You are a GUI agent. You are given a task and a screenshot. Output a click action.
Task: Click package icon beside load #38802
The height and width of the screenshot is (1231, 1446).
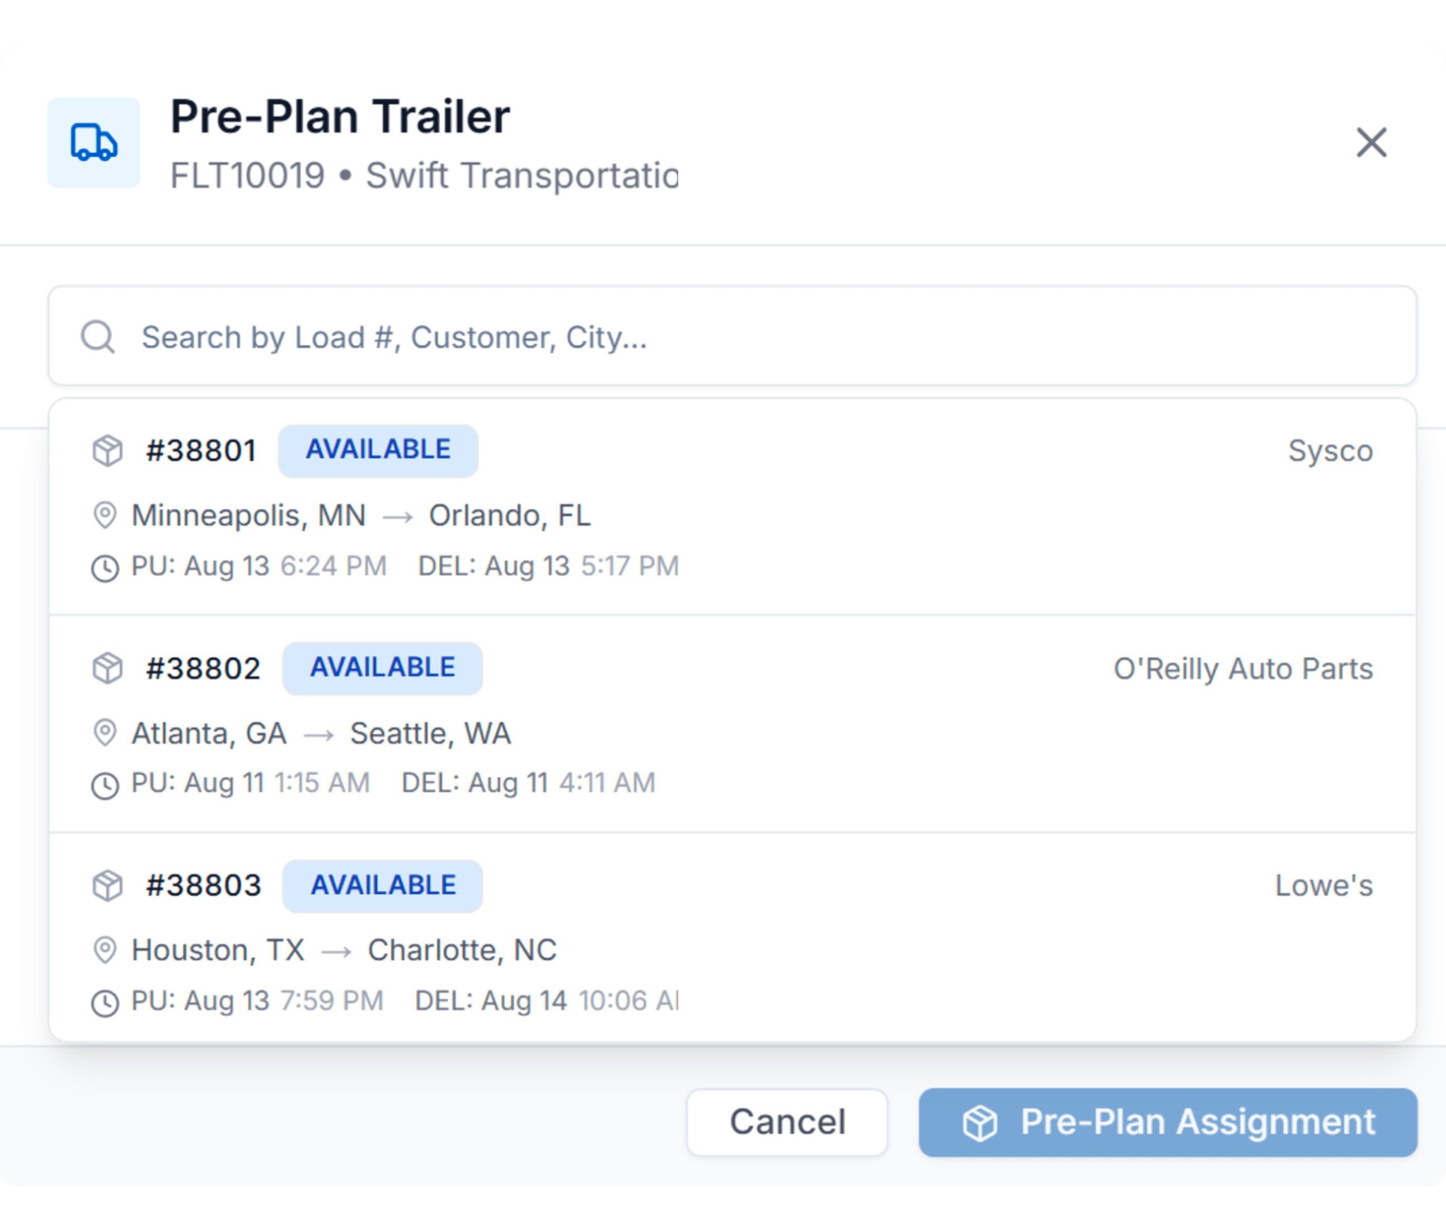107,669
